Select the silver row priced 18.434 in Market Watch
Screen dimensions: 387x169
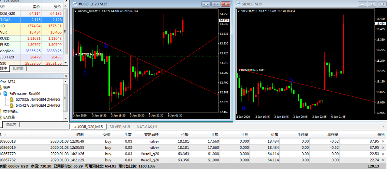pos(32,32)
